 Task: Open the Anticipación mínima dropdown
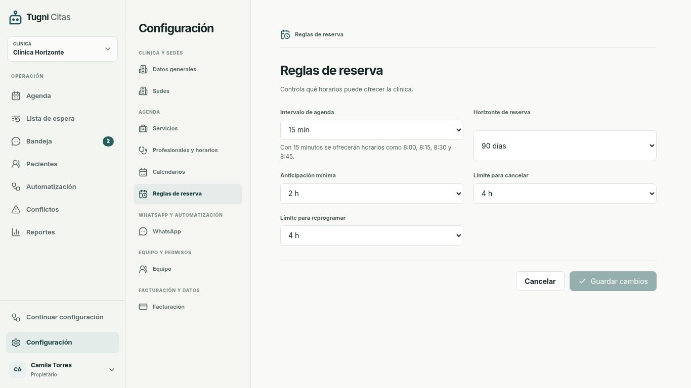(372, 193)
